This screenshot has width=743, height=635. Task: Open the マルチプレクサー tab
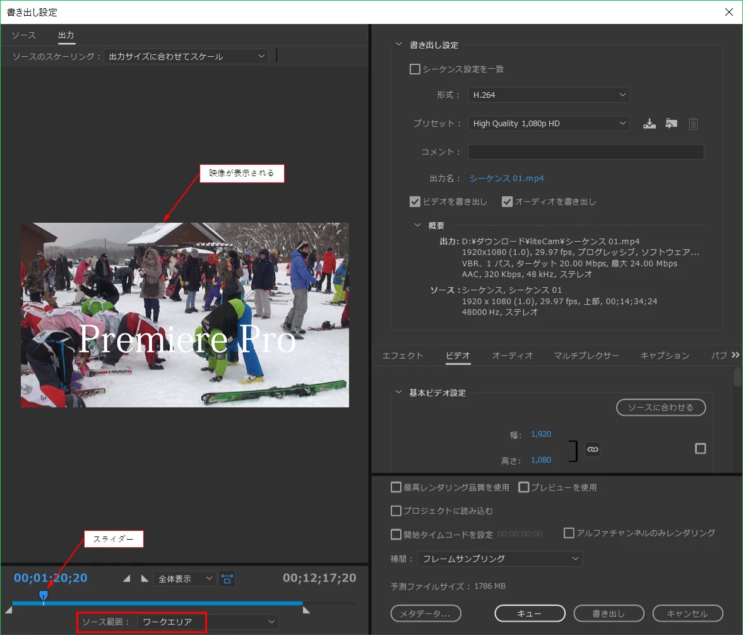pos(586,355)
